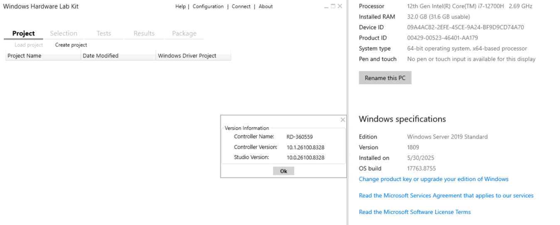Click the Windows specifications heading
This screenshot has height=225, width=560.
[402, 119]
